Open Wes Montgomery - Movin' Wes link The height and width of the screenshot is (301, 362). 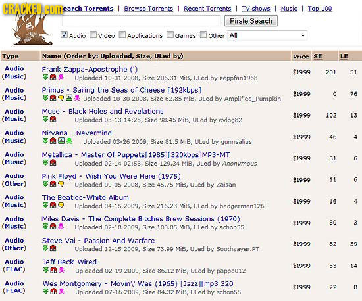(x=138, y=284)
